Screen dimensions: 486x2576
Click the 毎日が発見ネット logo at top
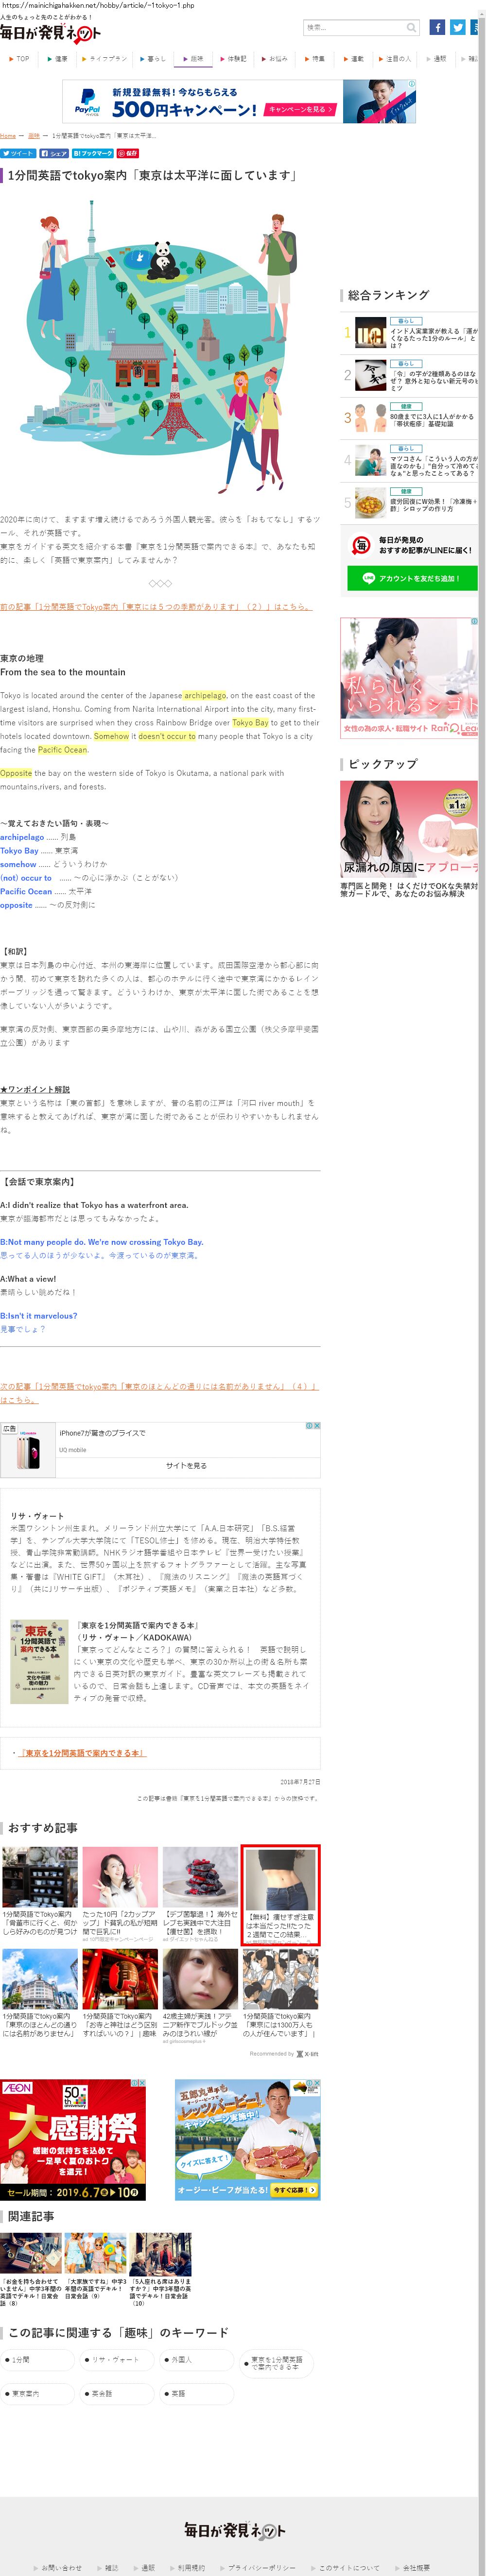tap(50, 34)
